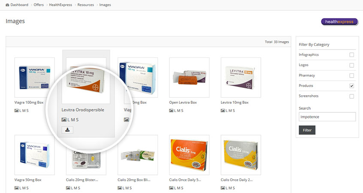Image resolution: width=363 pixels, height=193 pixels.
Task: Click the image icon under Levitra 10mg Box
Action: click(x=223, y=111)
